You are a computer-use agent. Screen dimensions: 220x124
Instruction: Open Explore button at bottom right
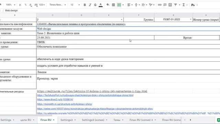tap(218, 120)
